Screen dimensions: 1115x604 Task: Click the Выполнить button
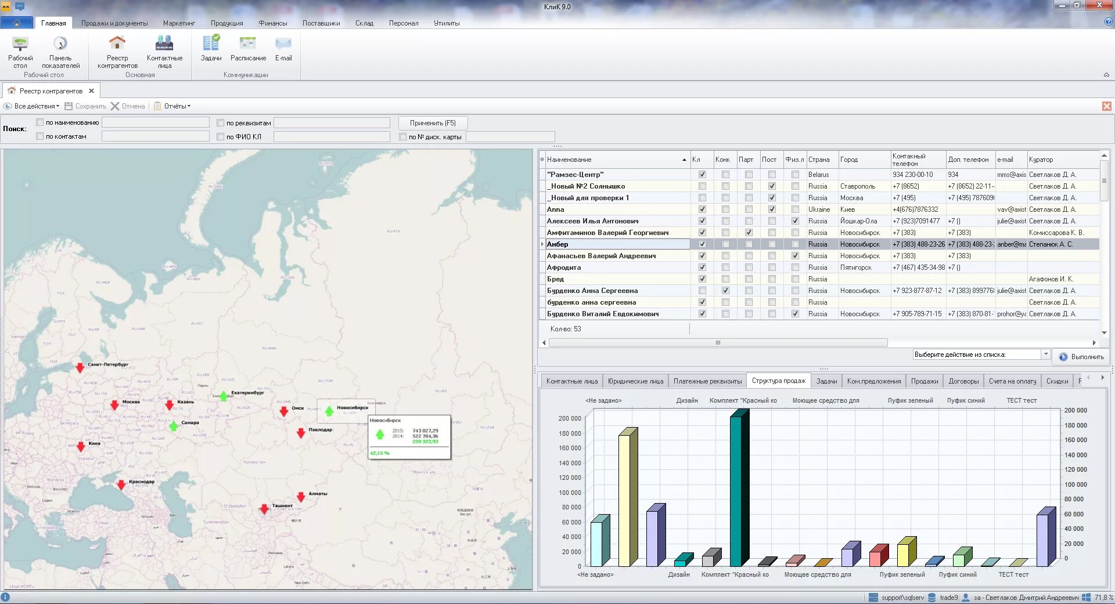click(1081, 357)
